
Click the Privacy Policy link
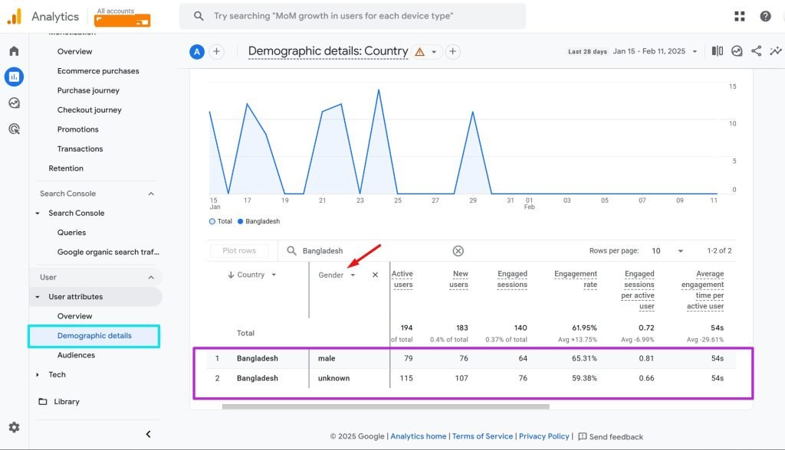point(544,436)
